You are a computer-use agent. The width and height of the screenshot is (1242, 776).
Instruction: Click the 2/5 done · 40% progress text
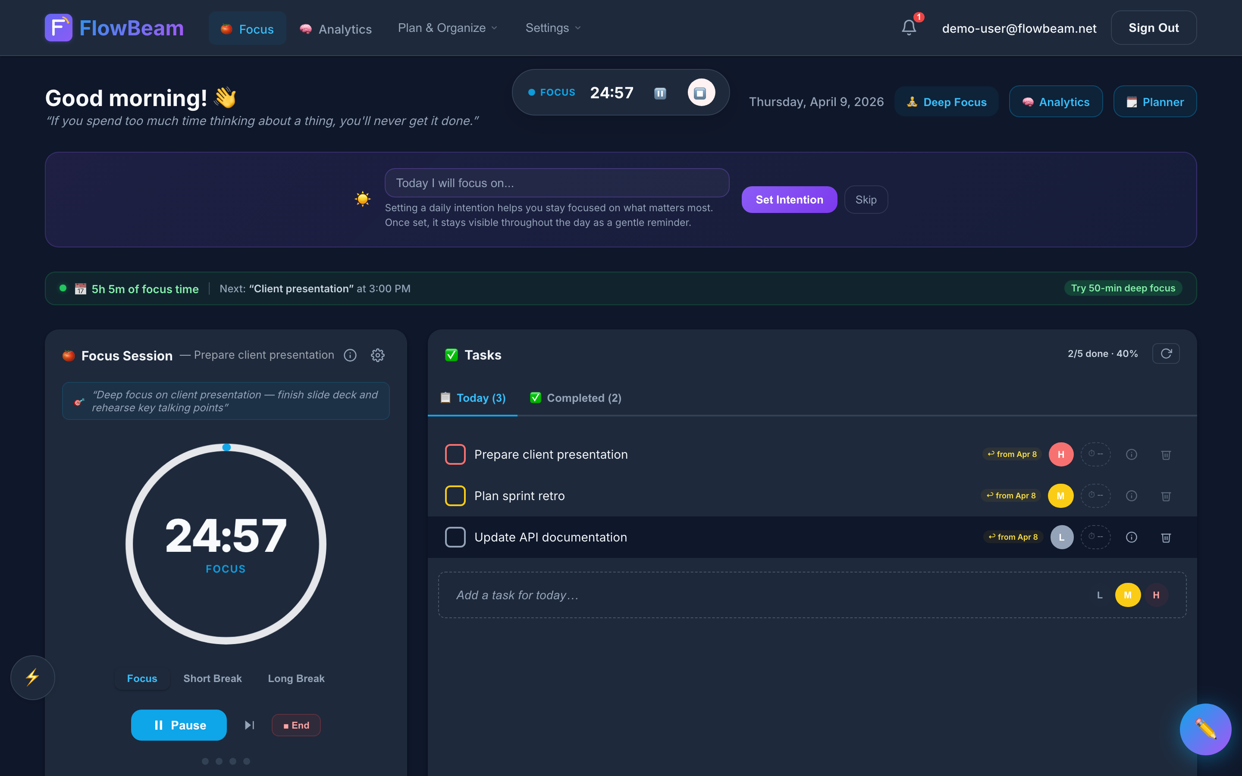point(1102,354)
